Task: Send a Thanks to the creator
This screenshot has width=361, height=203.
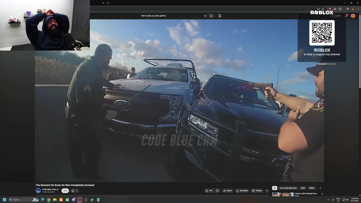Action: coord(257,191)
